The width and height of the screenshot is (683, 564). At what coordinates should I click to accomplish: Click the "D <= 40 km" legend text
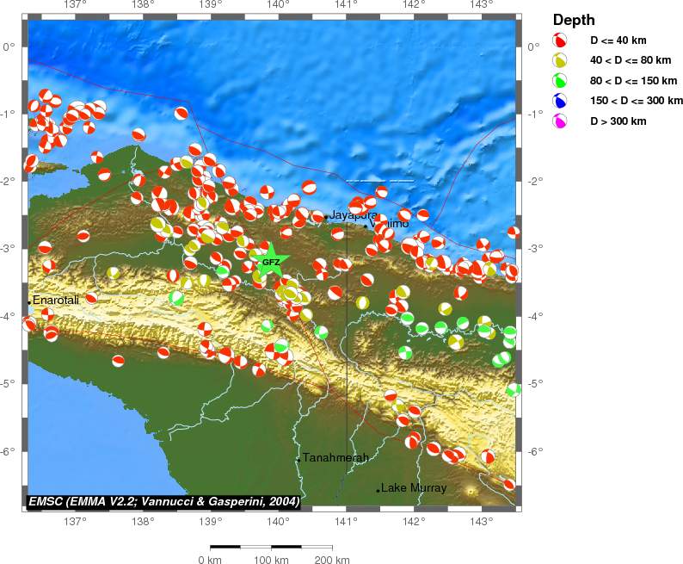tap(617, 40)
